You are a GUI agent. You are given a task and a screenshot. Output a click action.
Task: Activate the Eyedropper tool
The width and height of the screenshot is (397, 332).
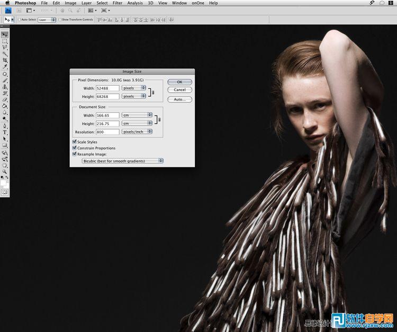pyautogui.click(x=5, y=67)
